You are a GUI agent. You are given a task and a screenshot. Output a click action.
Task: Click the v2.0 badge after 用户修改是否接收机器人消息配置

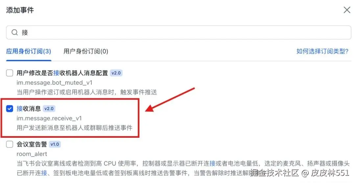coord(116,73)
